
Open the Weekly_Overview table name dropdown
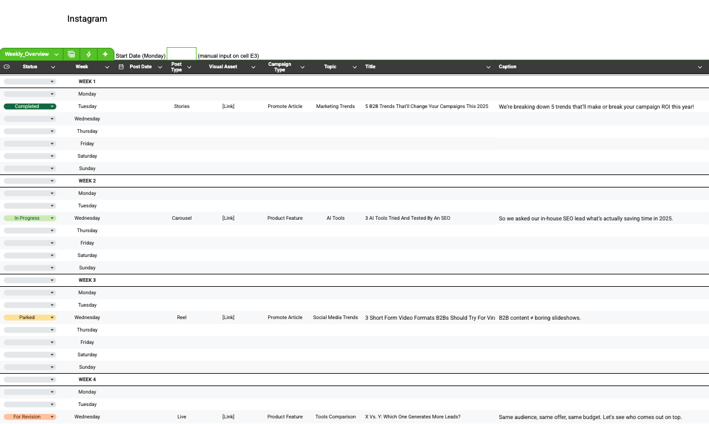(57, 54)
